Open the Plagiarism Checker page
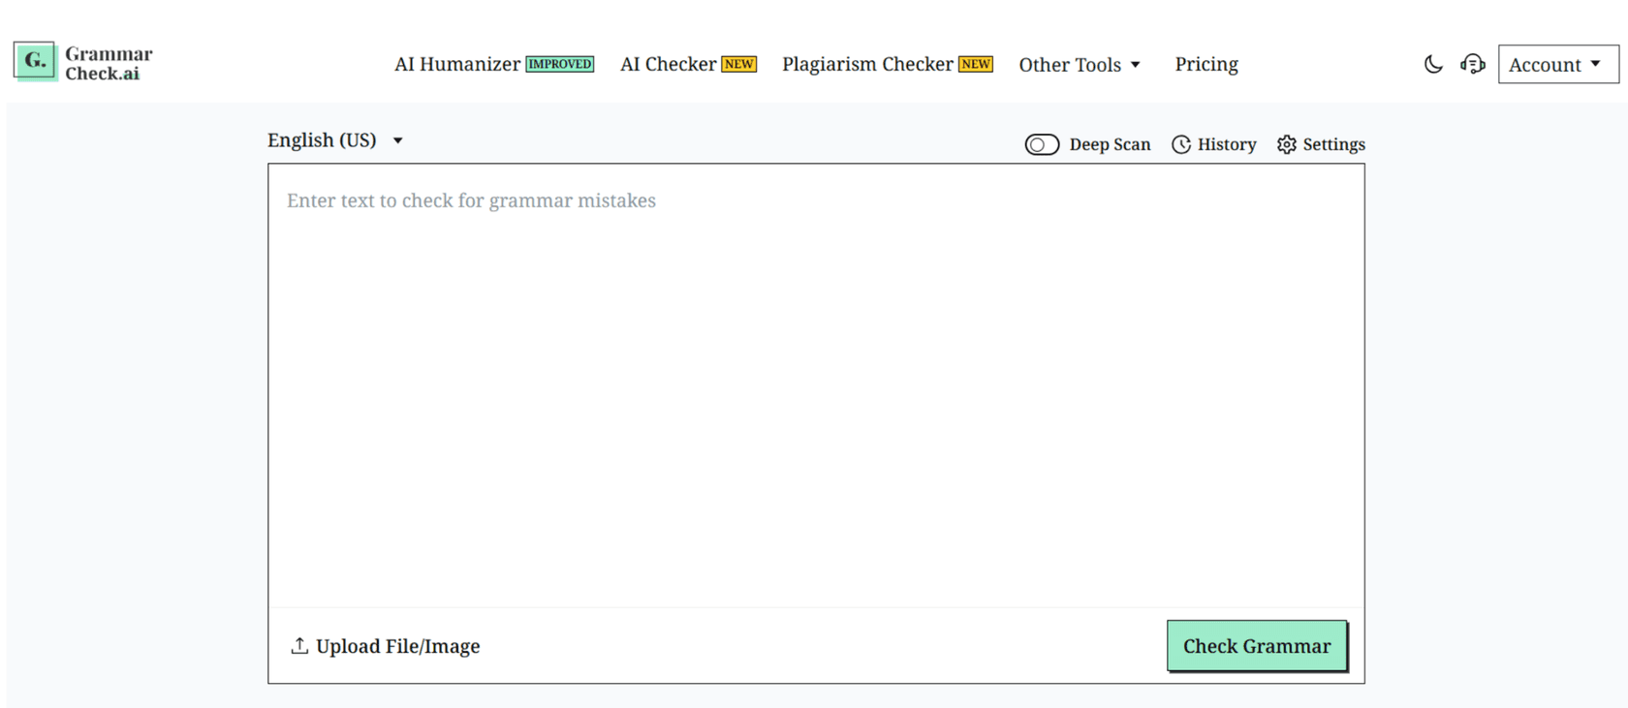The width and height of the screenshot is (1628, 708). click(x=867, y=64)
